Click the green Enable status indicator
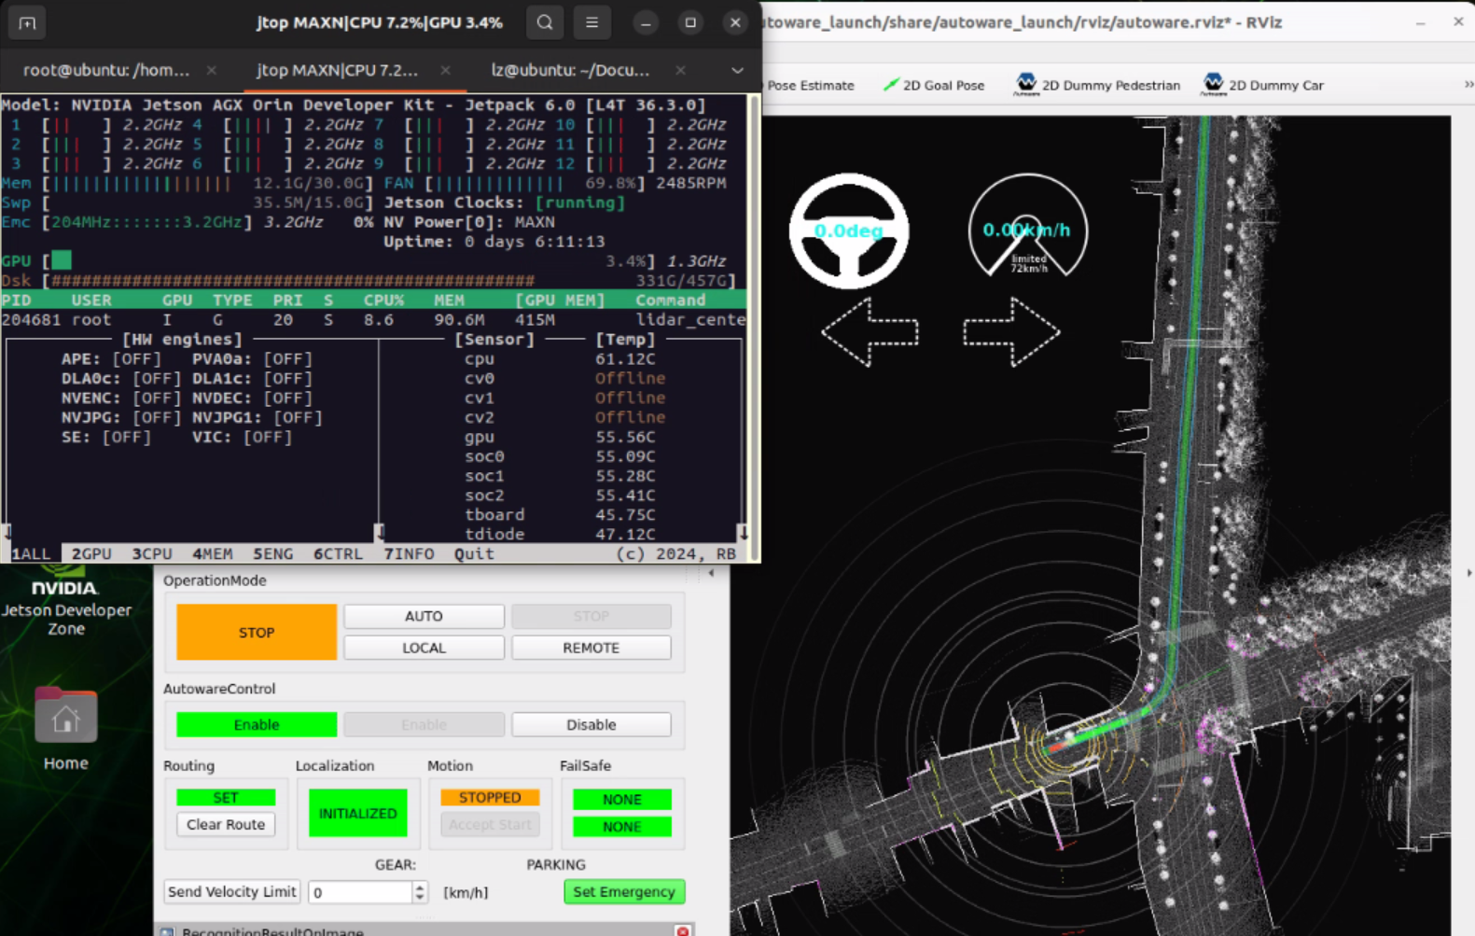The width and height of the screenshot is (1475, 936). (257, 724)
